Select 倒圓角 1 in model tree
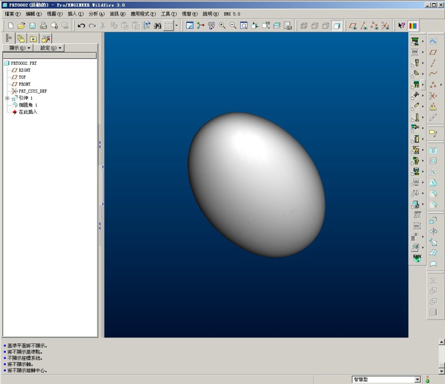This screenshot has height=384, width=445. [x=28, y=105]
